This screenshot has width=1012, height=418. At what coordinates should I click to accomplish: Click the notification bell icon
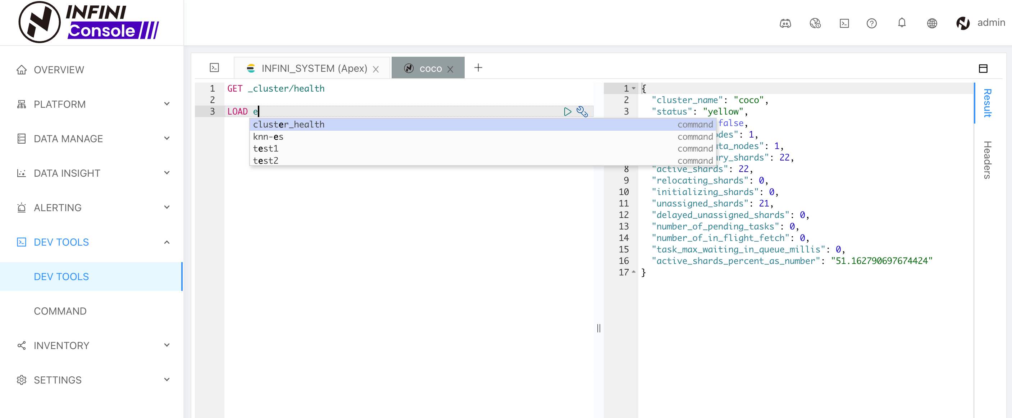point(902,23)
